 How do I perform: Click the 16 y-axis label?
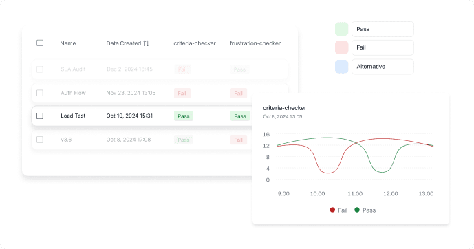point(266,134)
